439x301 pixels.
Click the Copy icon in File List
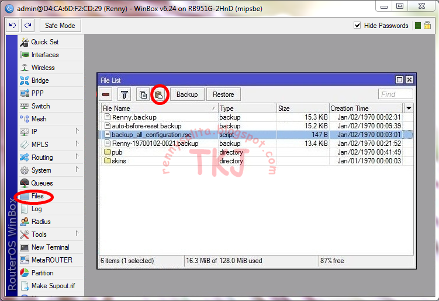click(143, 94)
